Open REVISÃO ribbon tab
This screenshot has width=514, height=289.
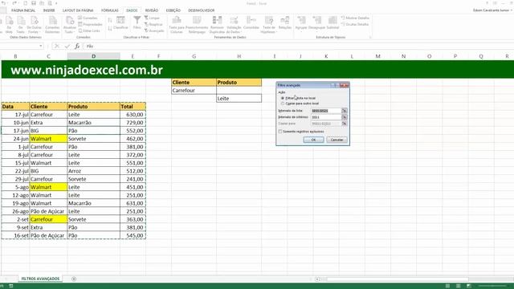click(152, 10)
